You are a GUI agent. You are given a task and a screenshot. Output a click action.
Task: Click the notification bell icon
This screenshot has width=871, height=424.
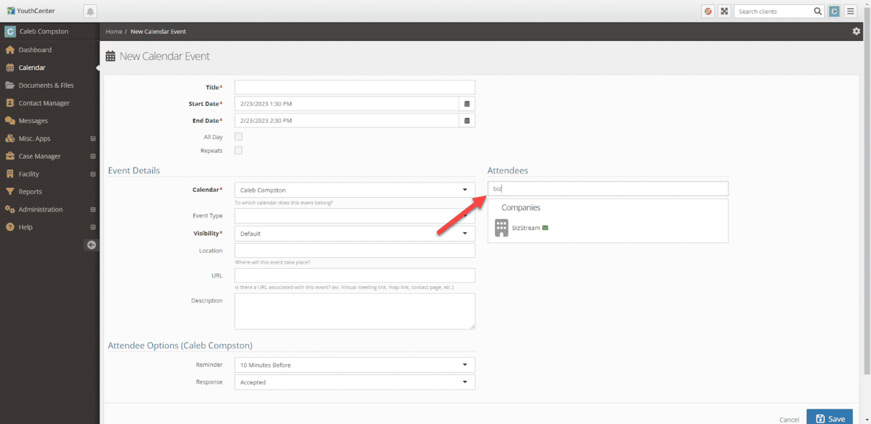90,11
